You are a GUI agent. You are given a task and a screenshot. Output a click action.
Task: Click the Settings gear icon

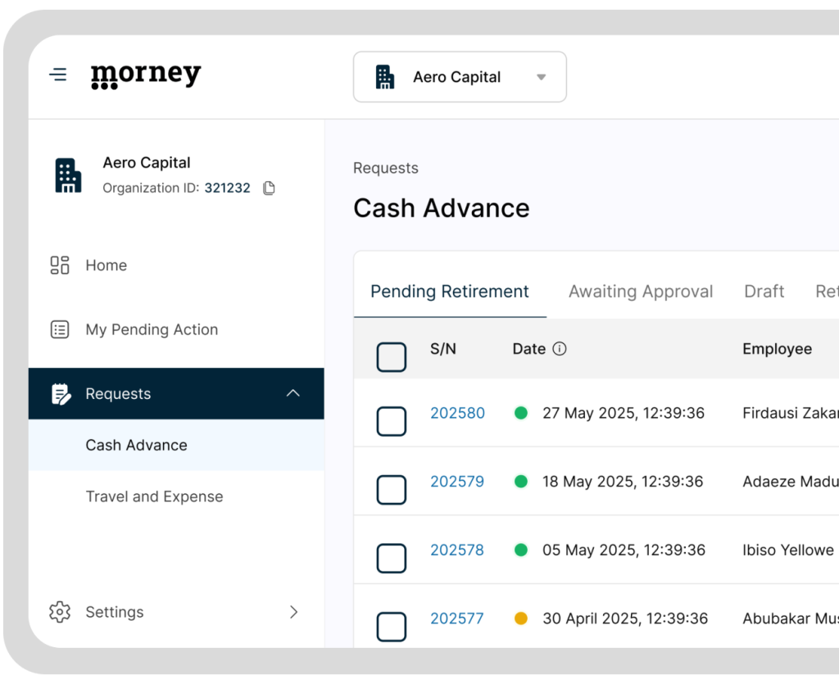(58, 612)
